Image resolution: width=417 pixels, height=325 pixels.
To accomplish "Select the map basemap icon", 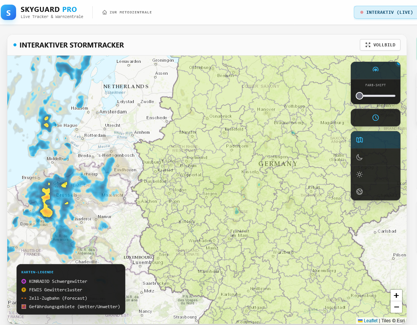I will coord(359,140).
